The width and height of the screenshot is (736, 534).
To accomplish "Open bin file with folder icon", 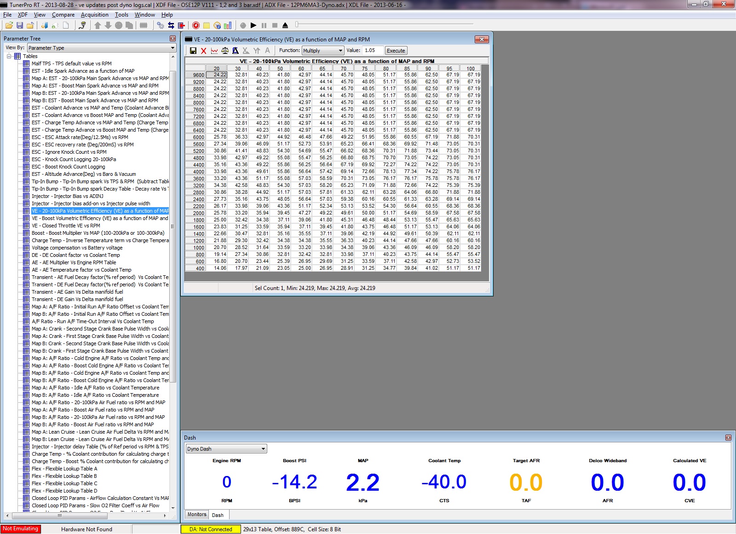I will [9, 25].
